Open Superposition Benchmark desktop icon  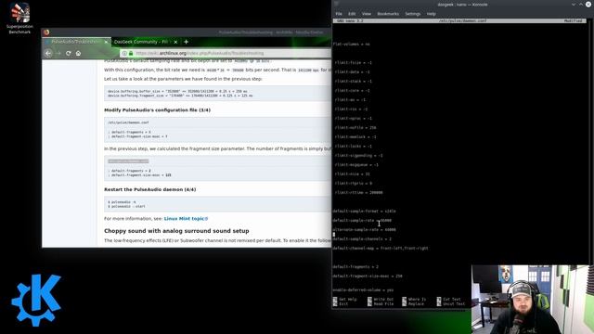[x=19, y=18]
